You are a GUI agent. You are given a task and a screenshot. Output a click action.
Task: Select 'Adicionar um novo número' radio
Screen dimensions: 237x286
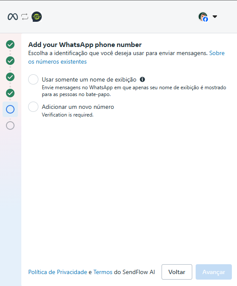33,107
